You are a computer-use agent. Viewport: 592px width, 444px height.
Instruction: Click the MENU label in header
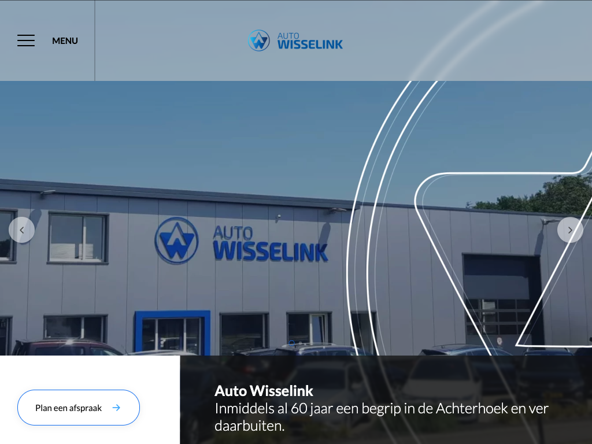[x=65, y=41]
